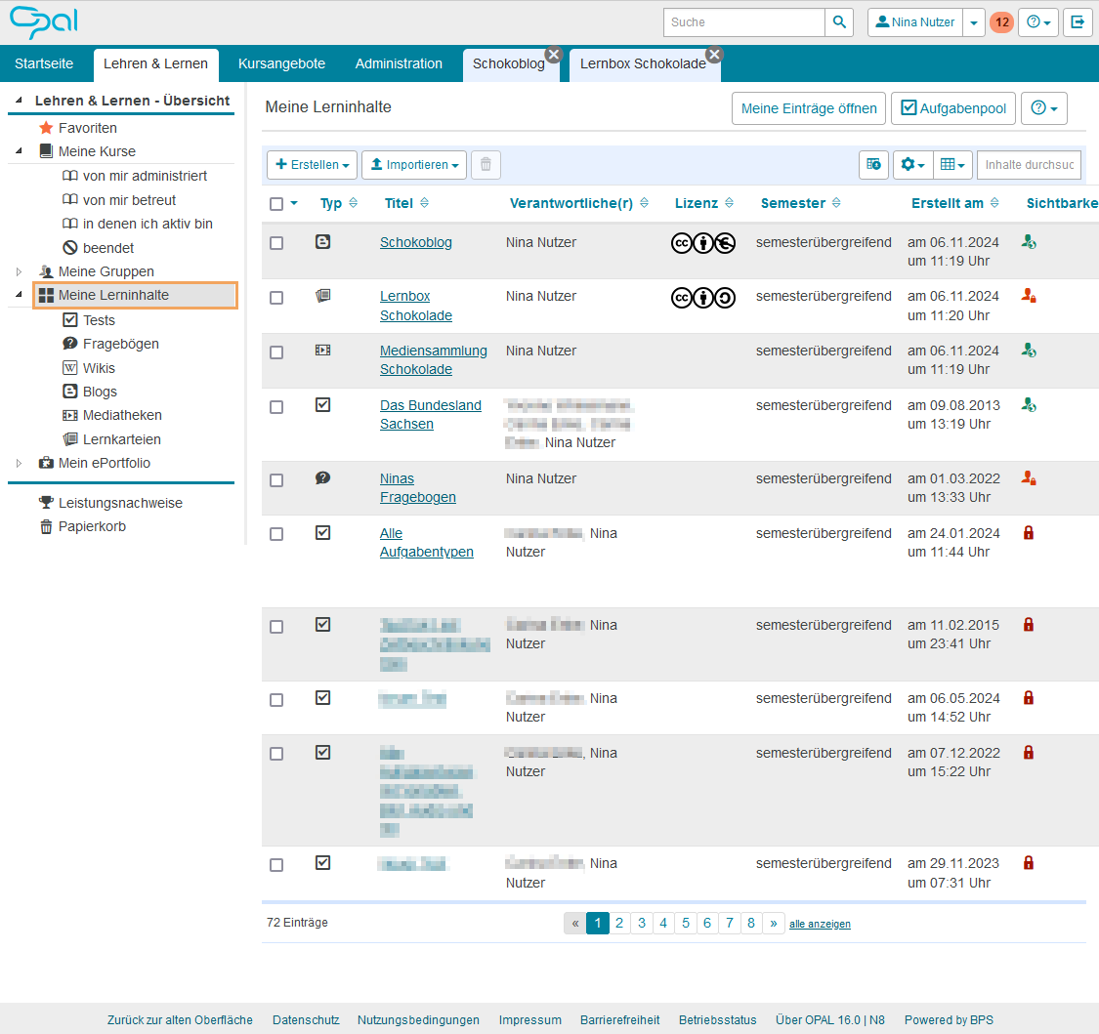Click flashcard type icon in Lernbox row

322,296
